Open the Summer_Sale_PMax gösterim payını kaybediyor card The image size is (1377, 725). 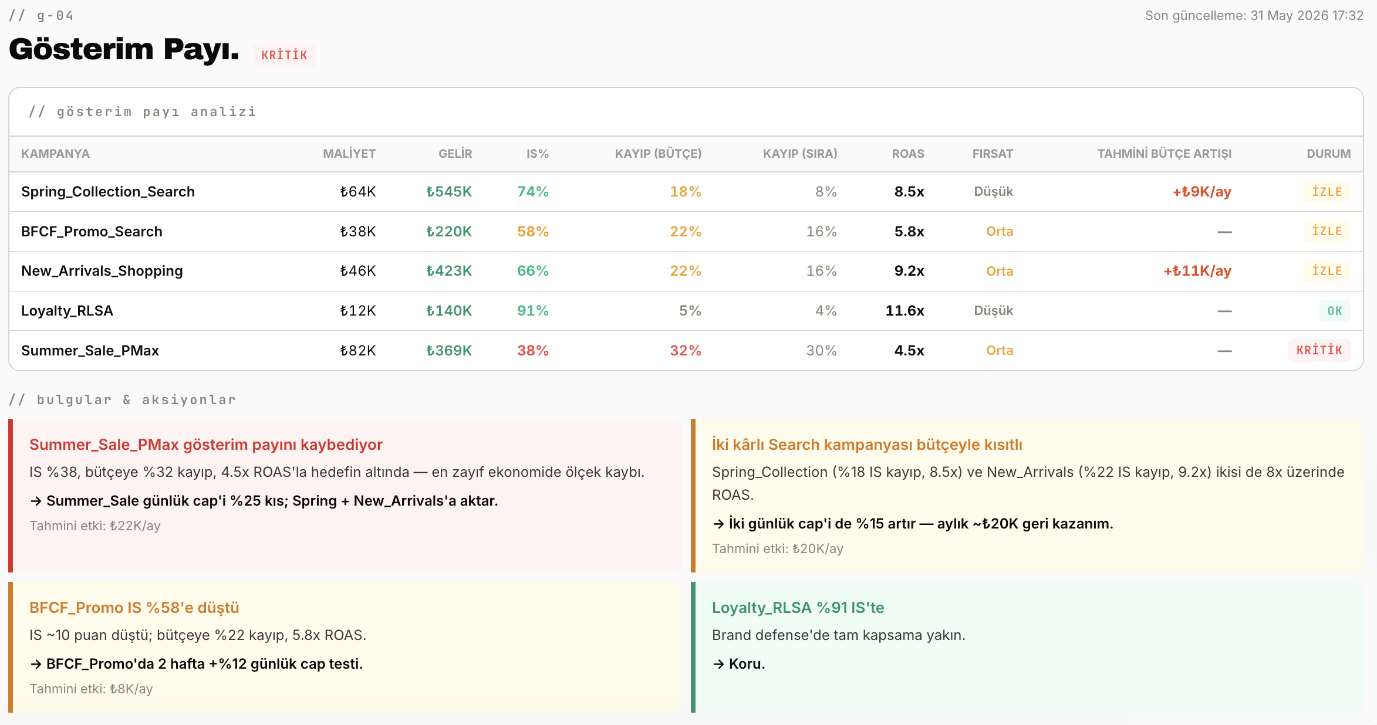tap(345, 496)
